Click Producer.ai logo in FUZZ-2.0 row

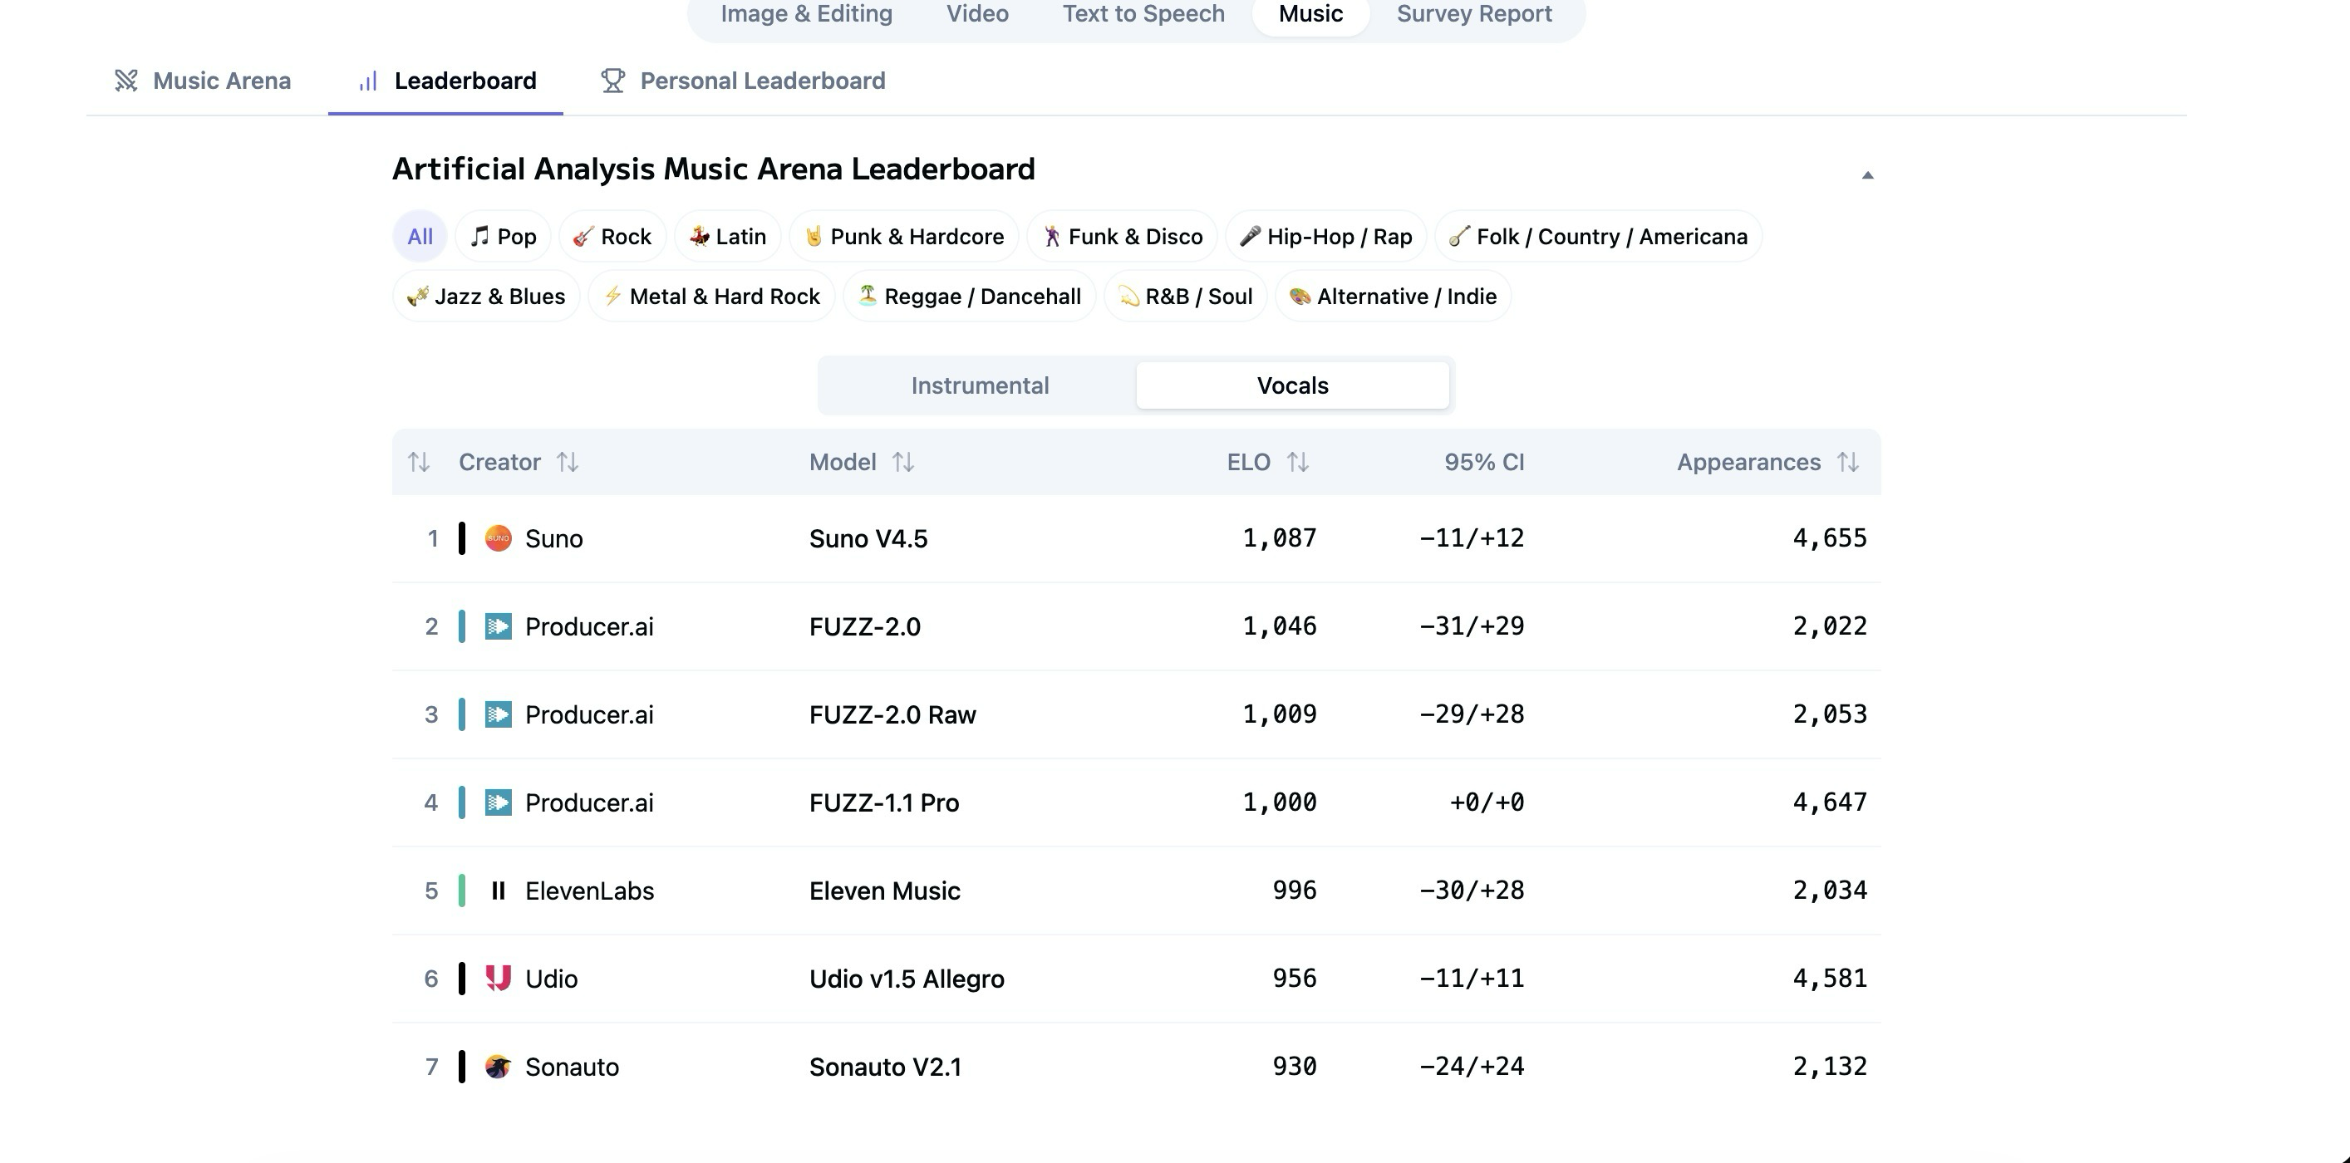498,626
